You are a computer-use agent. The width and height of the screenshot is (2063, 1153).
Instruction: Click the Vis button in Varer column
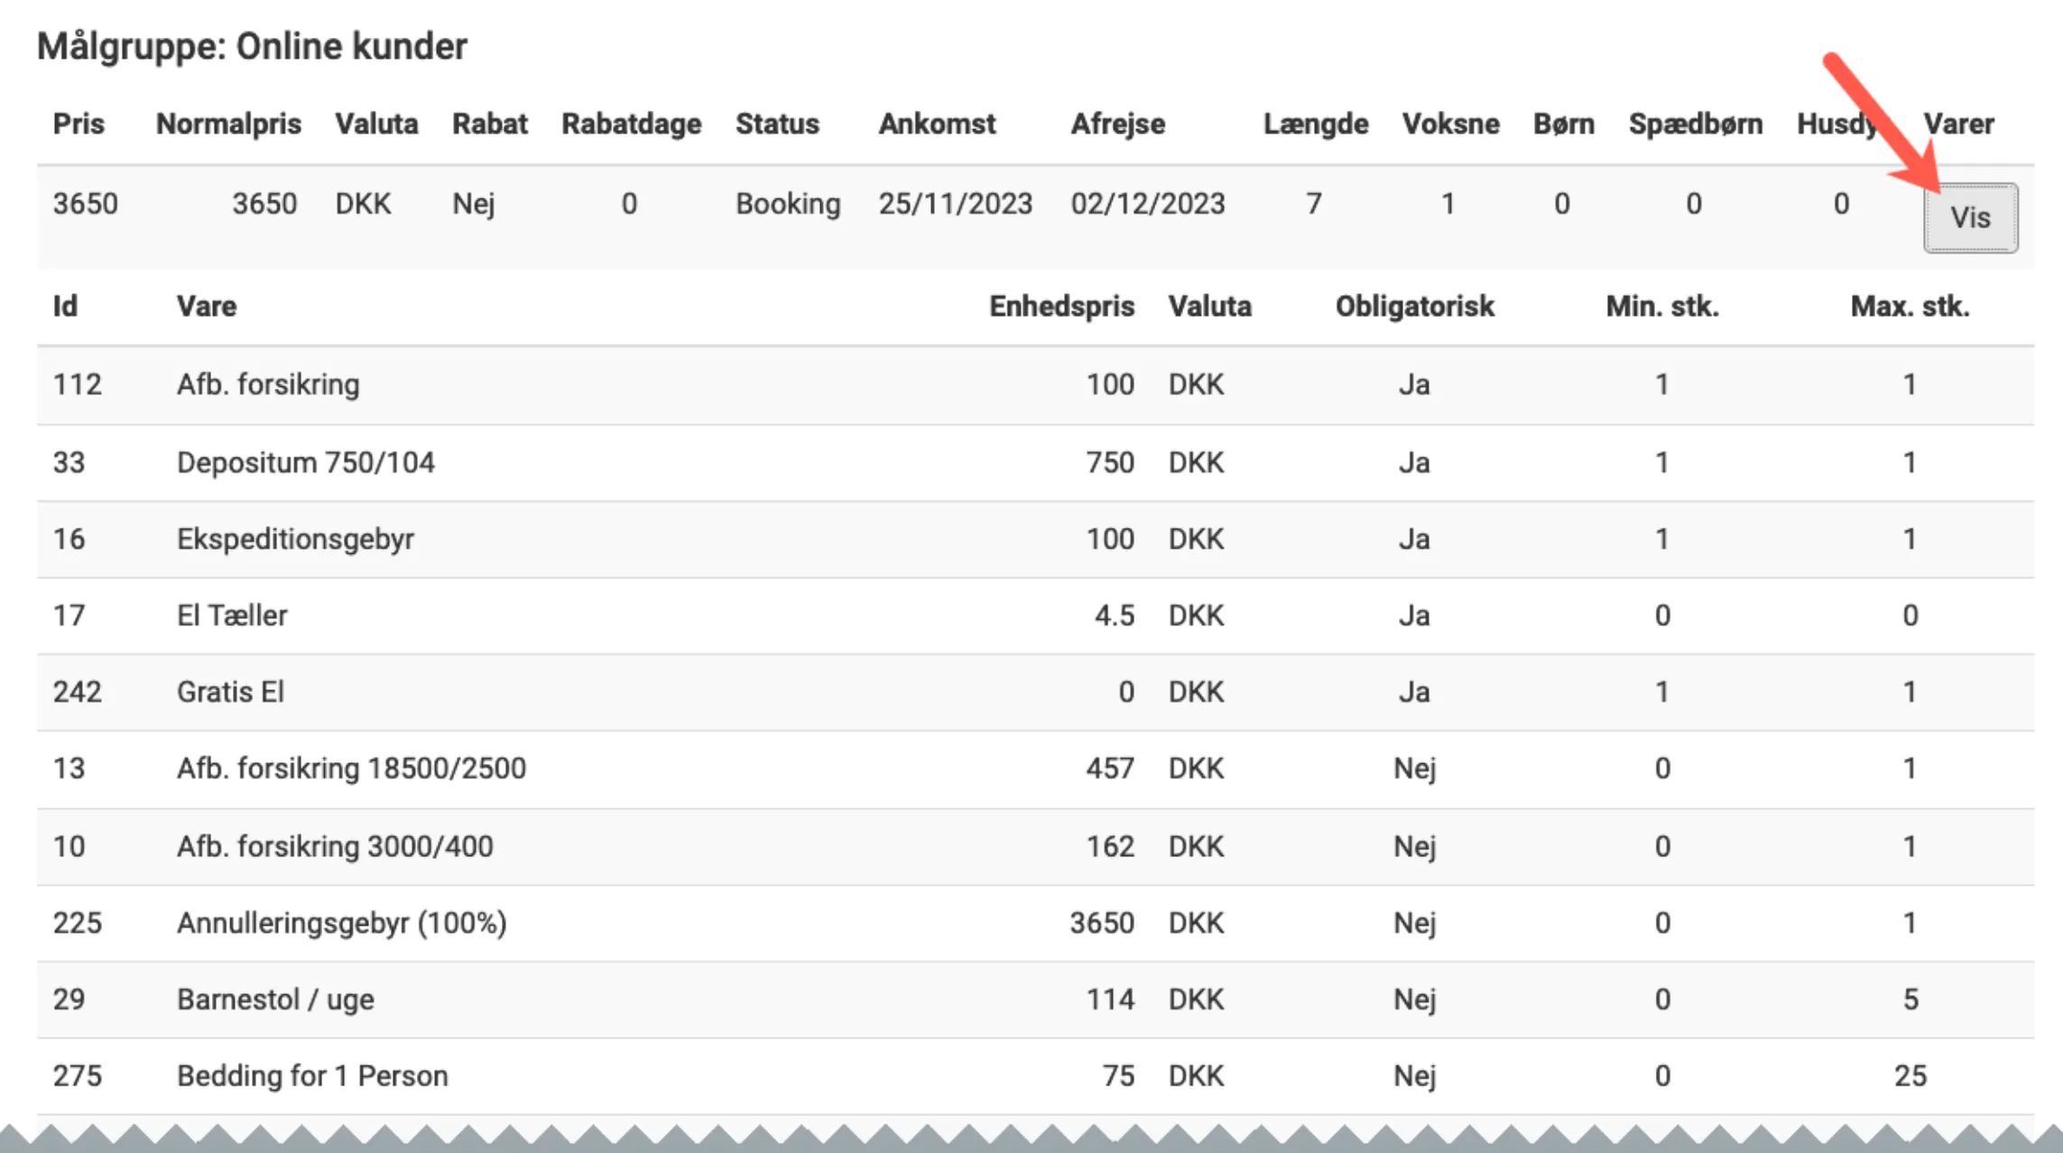[x=1970, y=217]
